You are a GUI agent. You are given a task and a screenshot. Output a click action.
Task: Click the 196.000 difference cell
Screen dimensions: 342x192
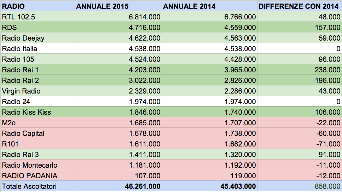coord(299,80)
